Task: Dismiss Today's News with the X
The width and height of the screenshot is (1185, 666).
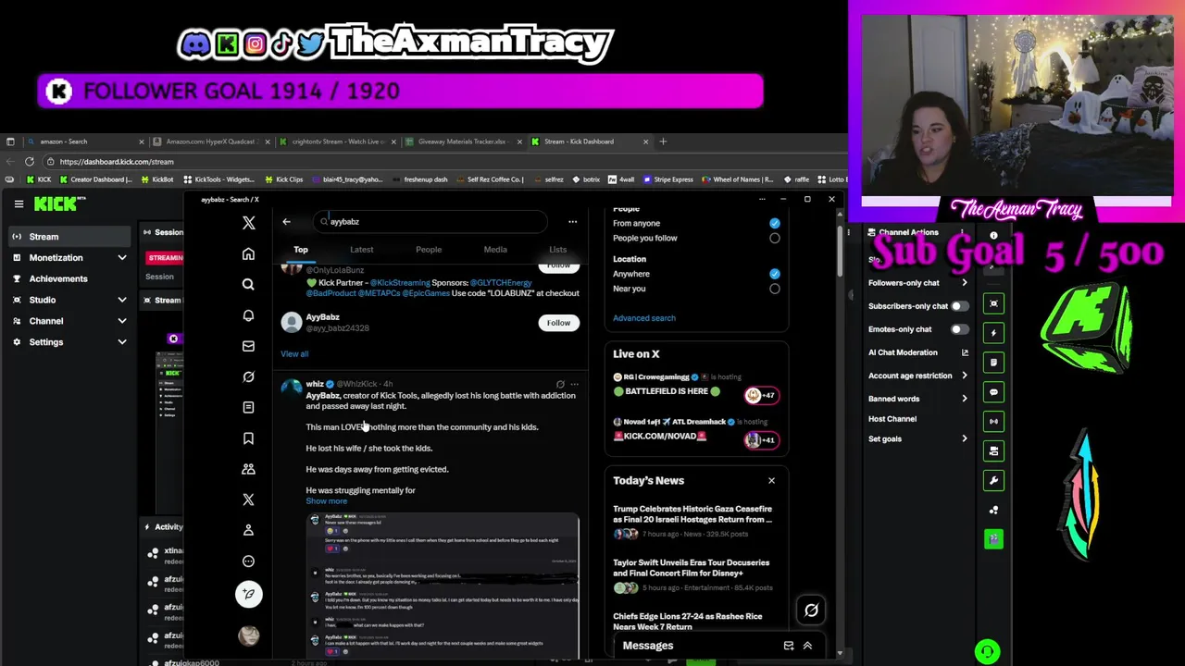Action: point(771,480)
